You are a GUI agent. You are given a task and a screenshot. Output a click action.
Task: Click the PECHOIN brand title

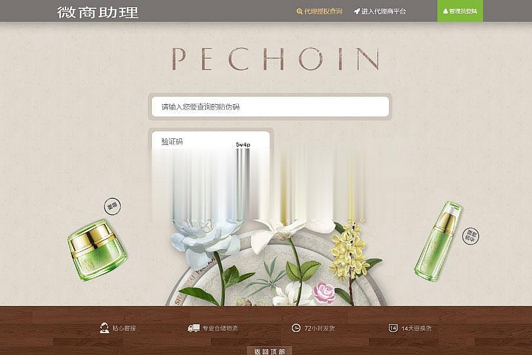[x=275, y=59]
